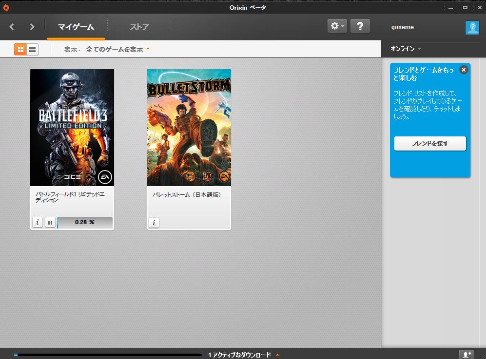Minimize the Origin window

[451, 8]
